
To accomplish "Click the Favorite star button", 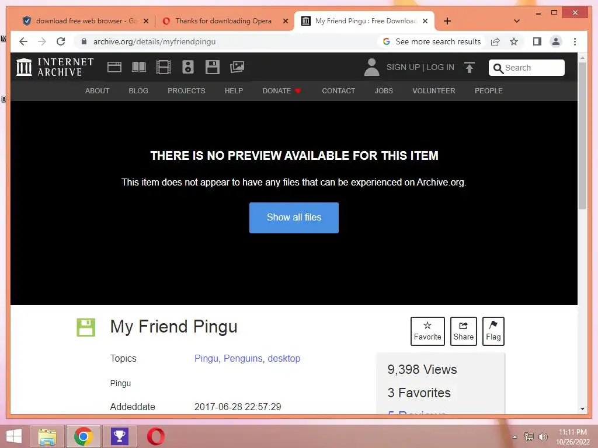I will [427, 331].
